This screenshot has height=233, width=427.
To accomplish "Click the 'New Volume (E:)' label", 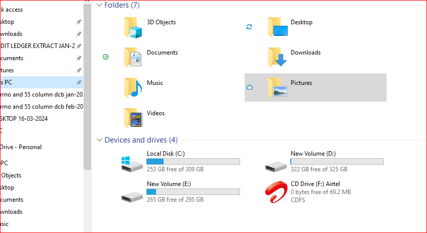I will [169, 184].
